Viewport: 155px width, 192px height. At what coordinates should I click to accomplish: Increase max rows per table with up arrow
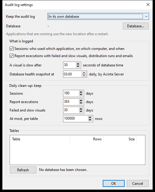(x=90, y=117)
